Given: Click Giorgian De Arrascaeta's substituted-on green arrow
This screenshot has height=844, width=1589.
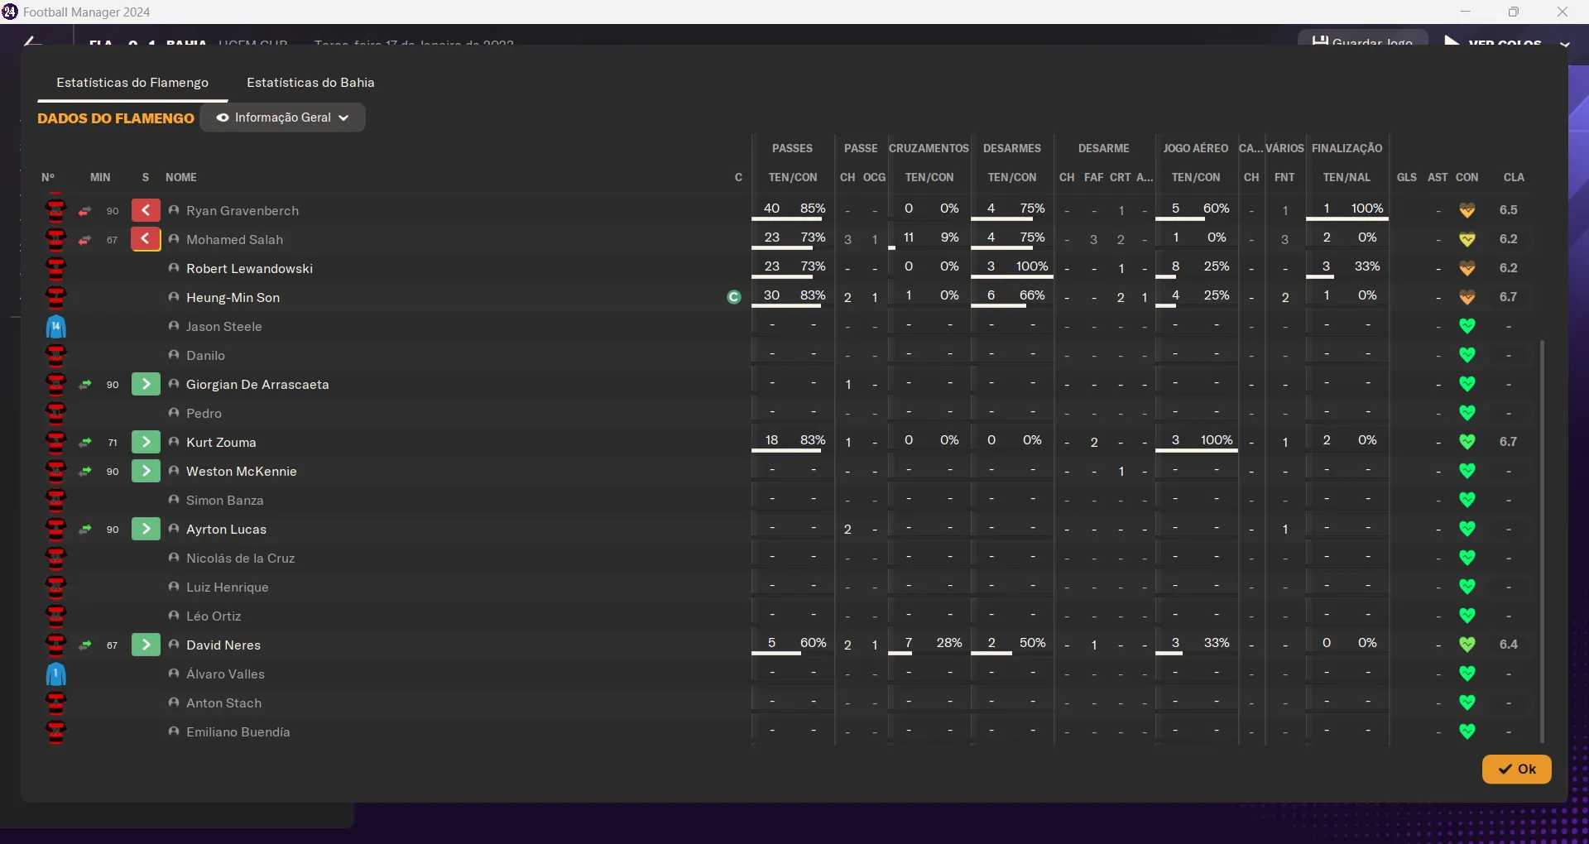Looking at the screenshot, I should (146, 384).
